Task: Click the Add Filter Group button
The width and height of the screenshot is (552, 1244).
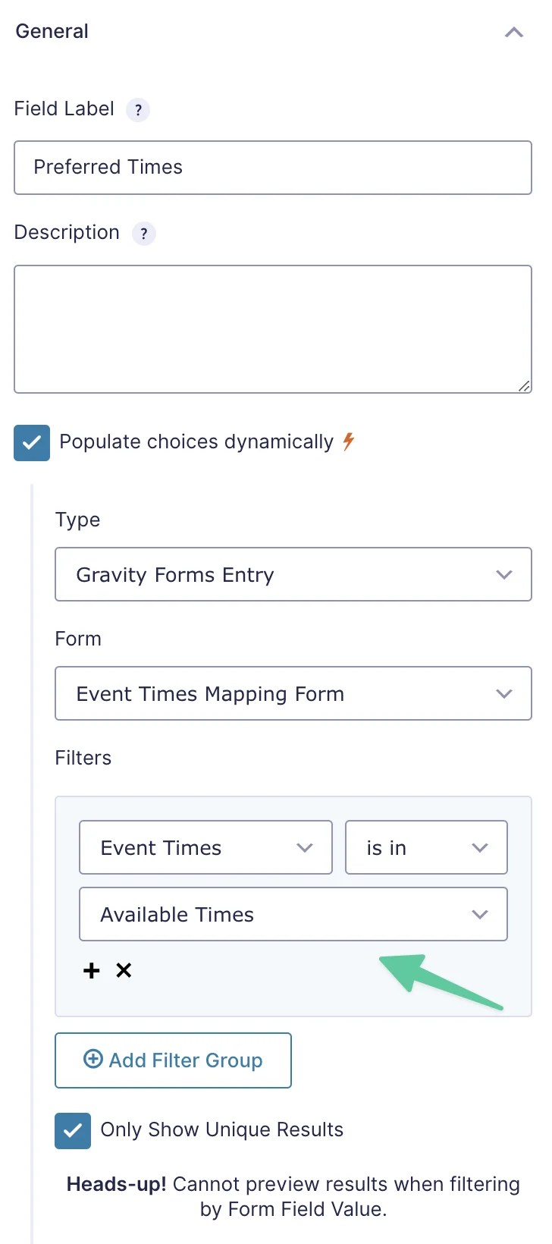Action: pos(173,1060)
